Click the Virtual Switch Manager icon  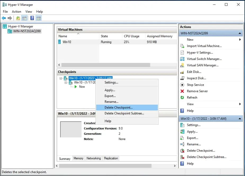coord(182,59)
